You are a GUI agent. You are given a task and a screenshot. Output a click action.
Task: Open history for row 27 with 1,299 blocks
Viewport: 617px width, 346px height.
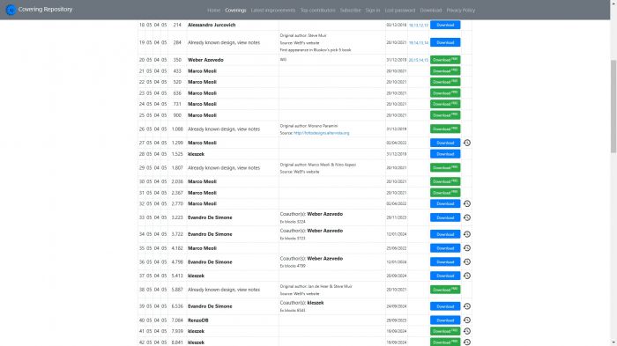467,143
